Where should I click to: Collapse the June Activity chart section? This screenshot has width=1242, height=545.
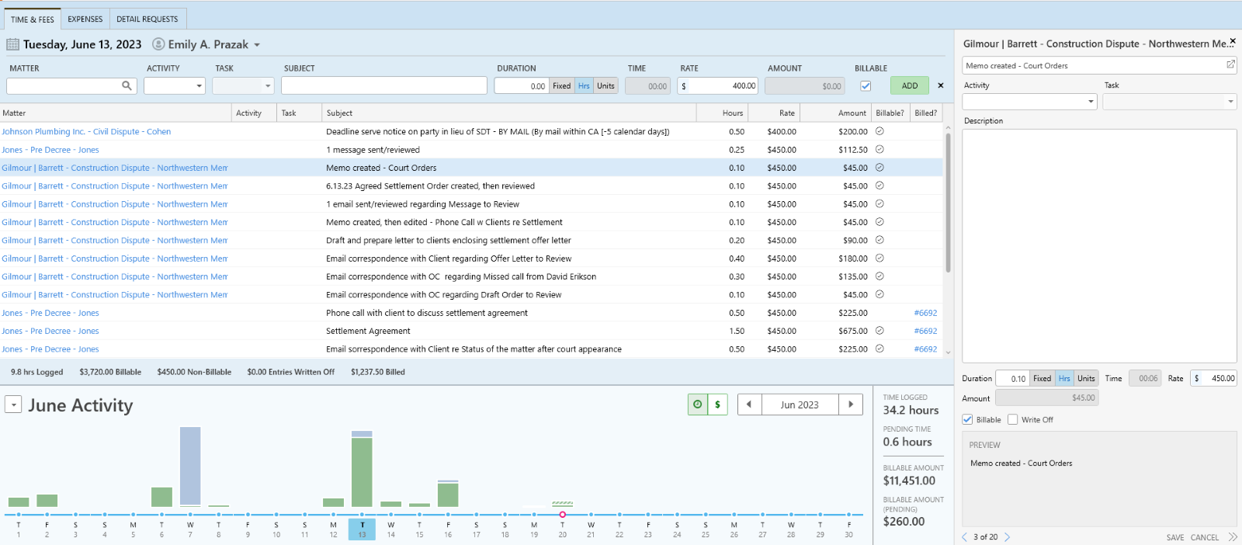pos(13,404)
